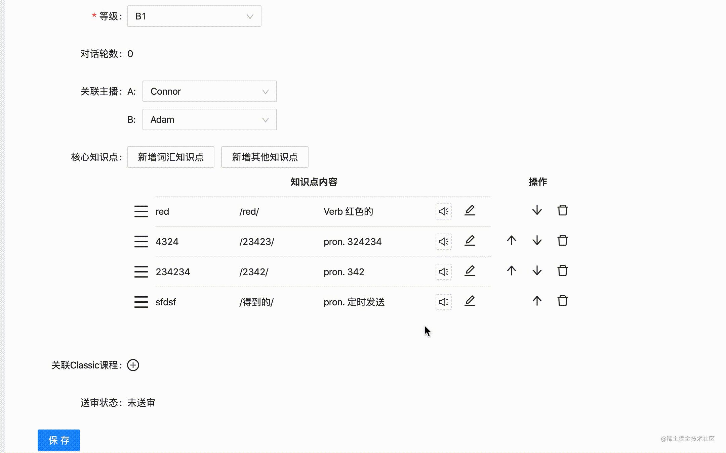Open the 等级 dropdown showing B1
The height and width of the screenshot is (453, 726).
pos(194,16)
